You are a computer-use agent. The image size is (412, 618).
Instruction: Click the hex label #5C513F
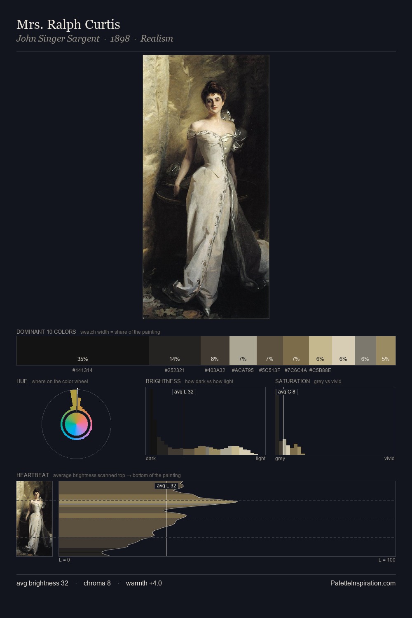pyautogui.click(x=269, y=370)
